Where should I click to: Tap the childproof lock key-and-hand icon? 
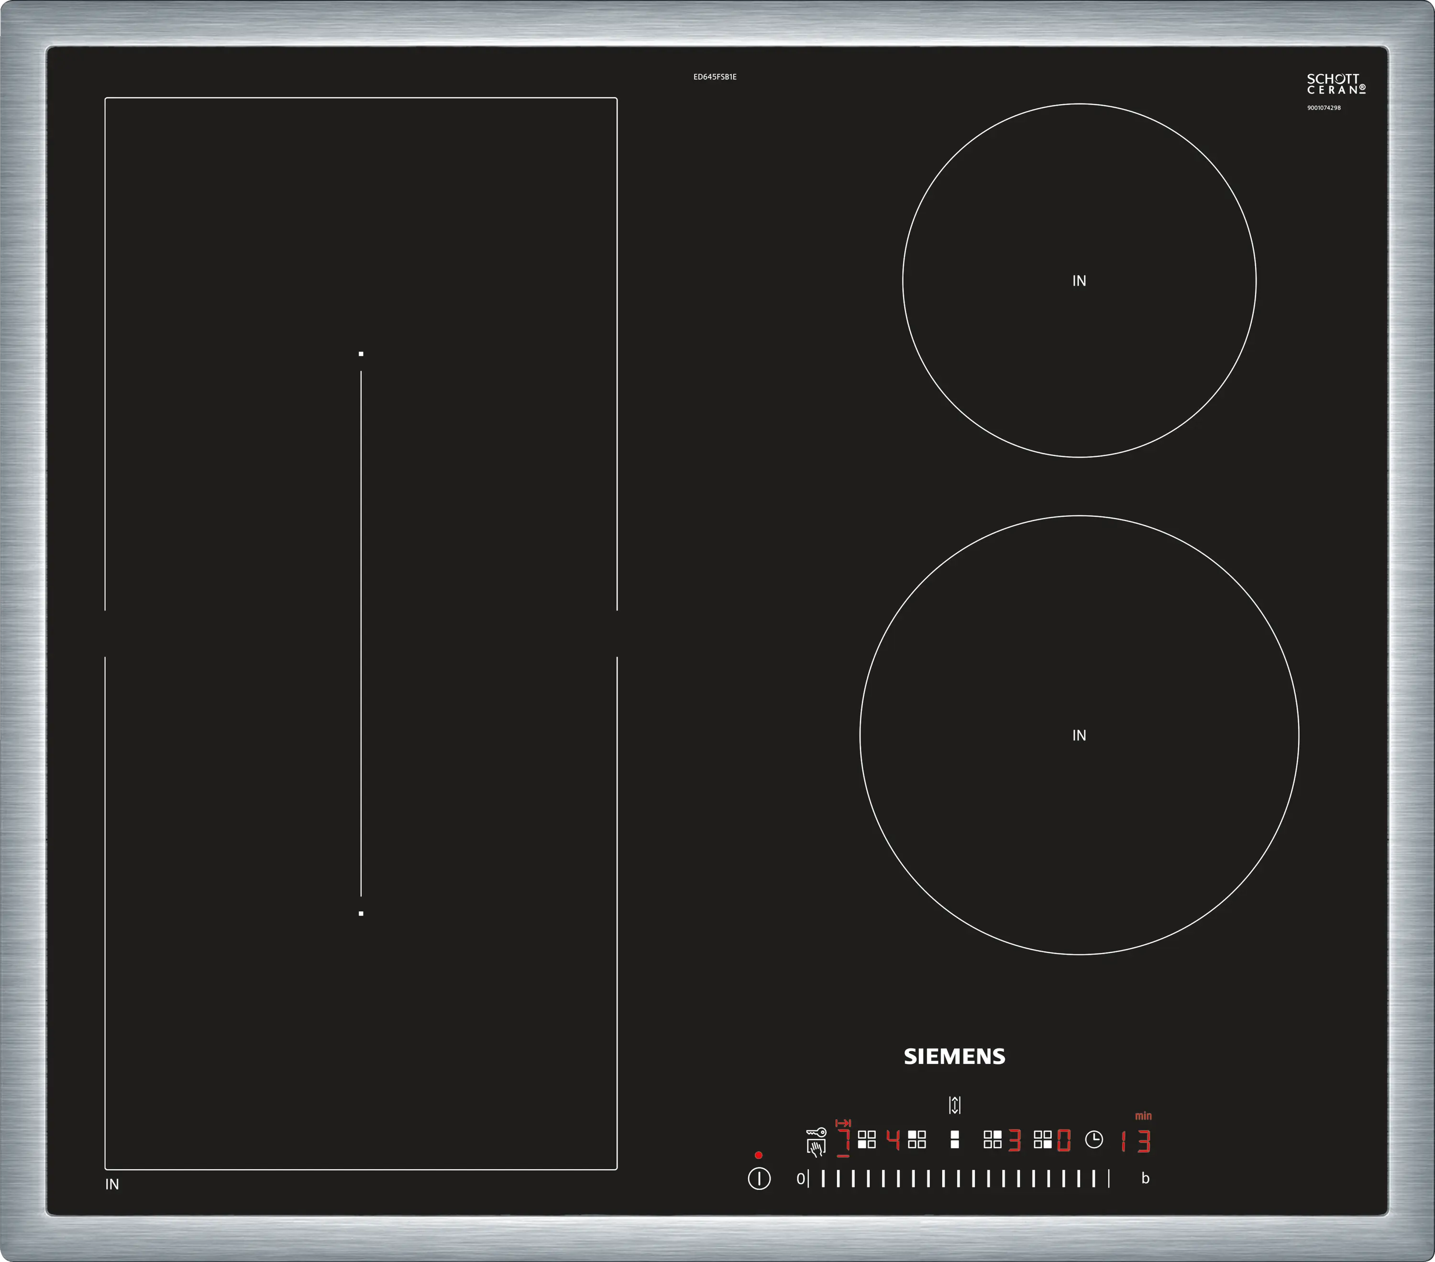[816, 1141]
